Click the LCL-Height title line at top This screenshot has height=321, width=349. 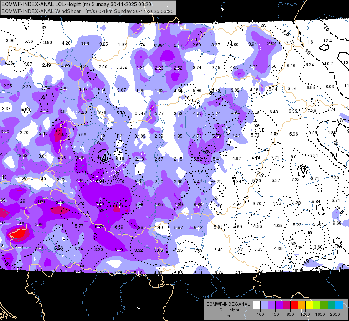76,4
